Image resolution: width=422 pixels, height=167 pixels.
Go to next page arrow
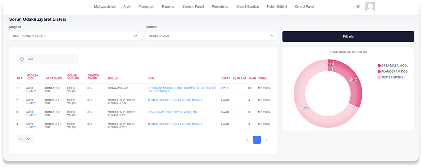[266, 140]
